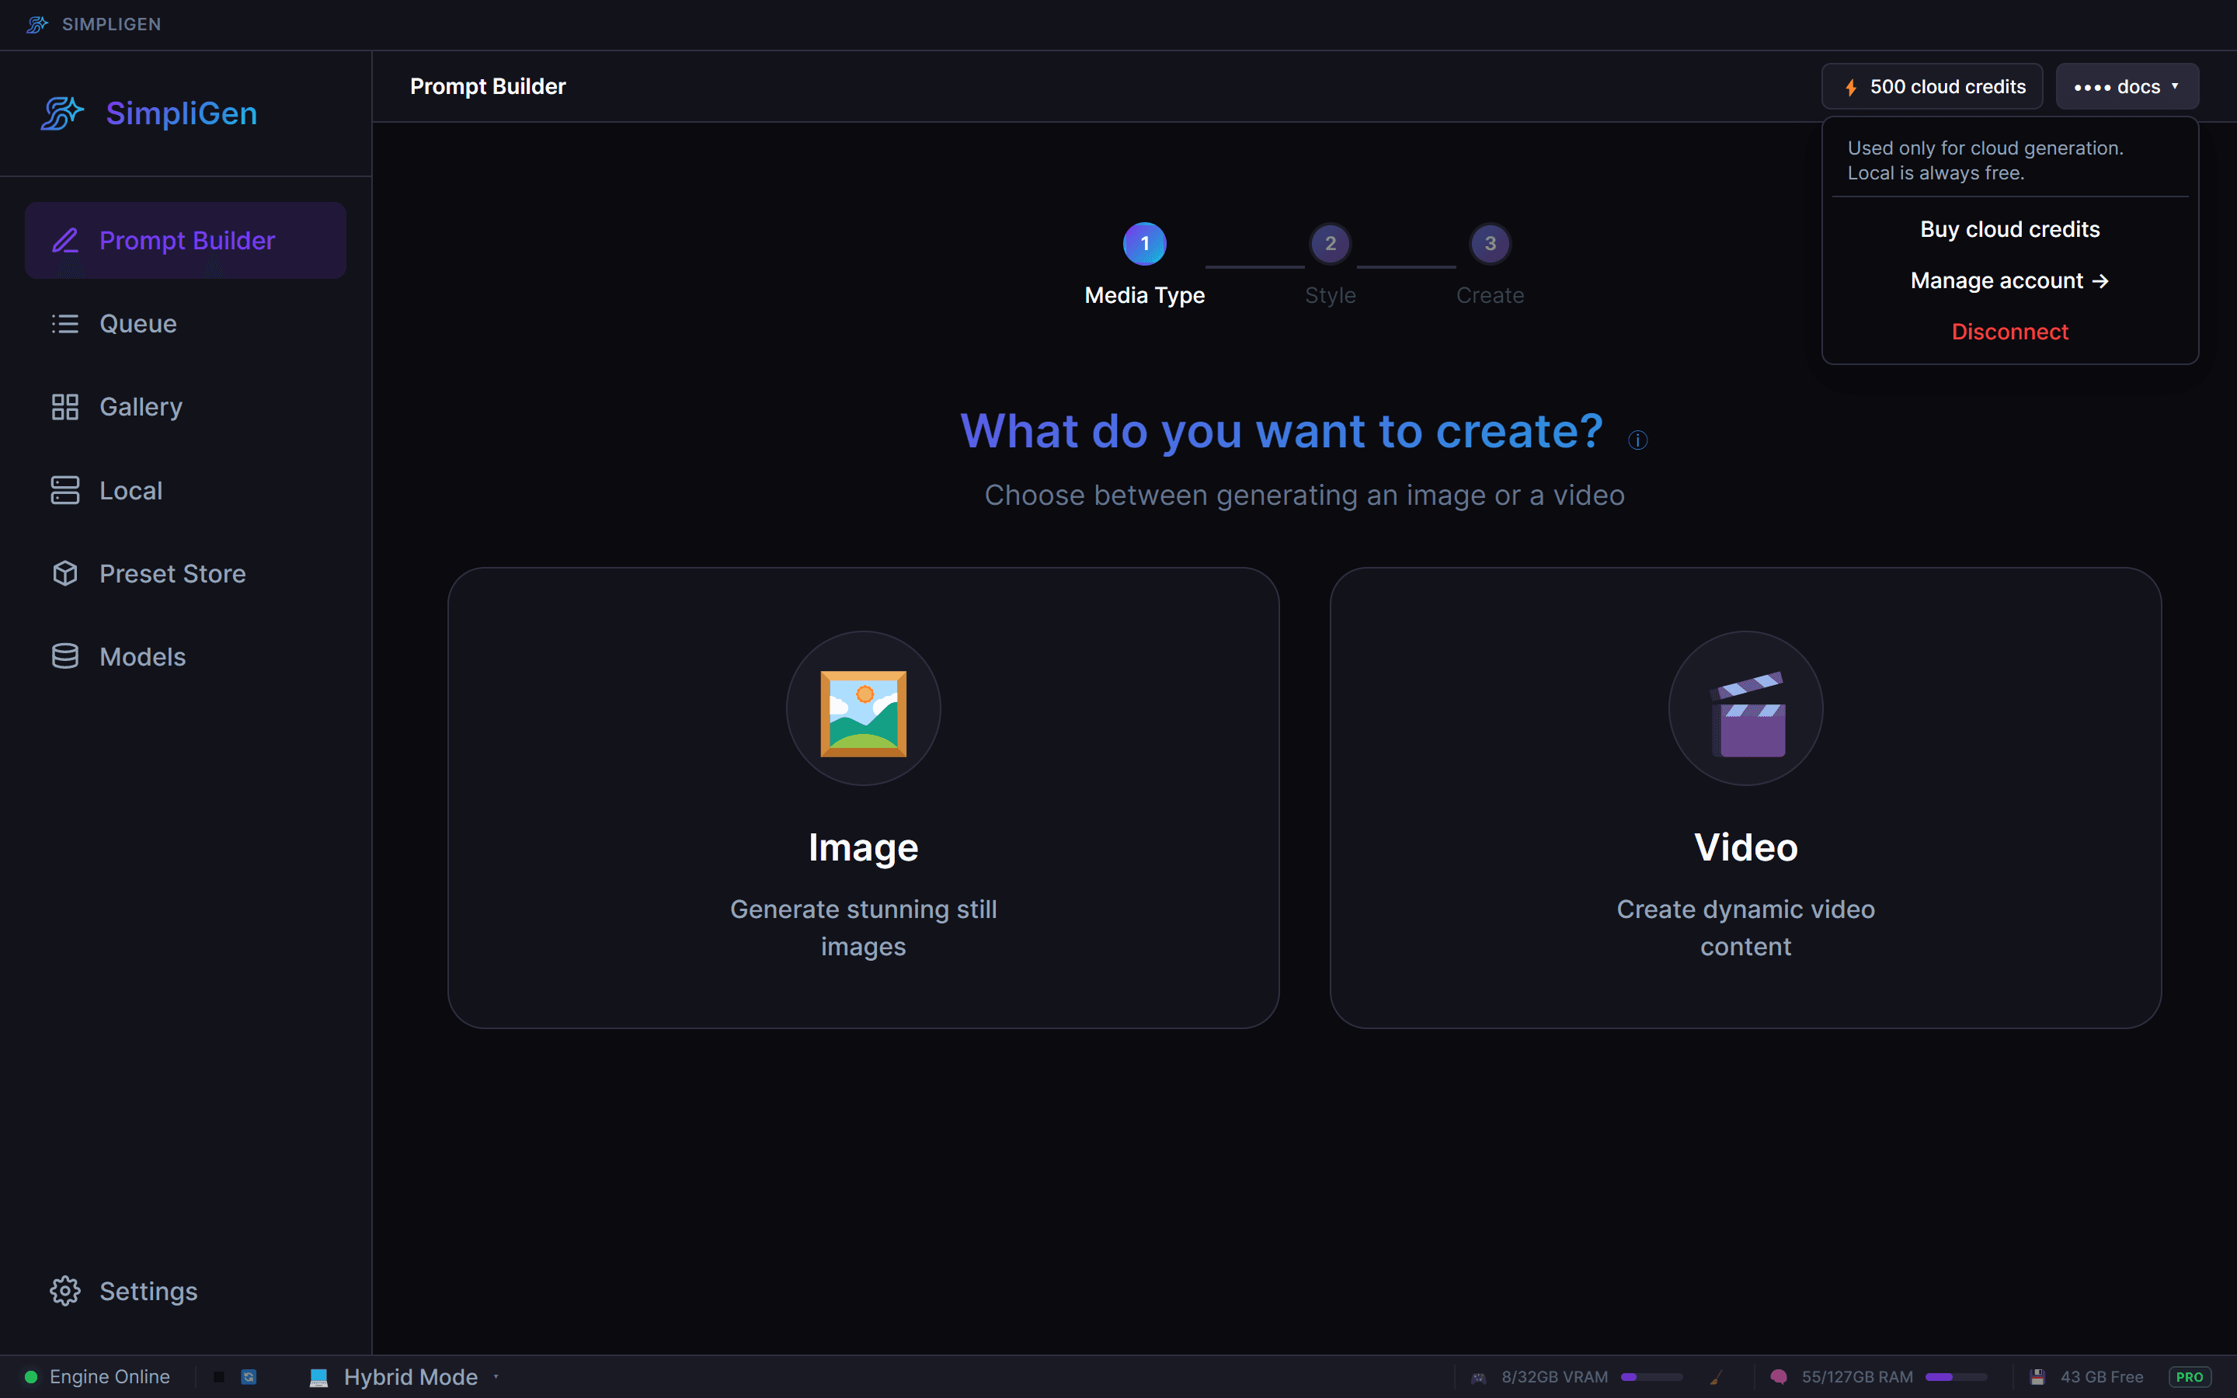Click the info icon beside the heading
Screen dimensions: 2237x1398
click(1637, 440)
